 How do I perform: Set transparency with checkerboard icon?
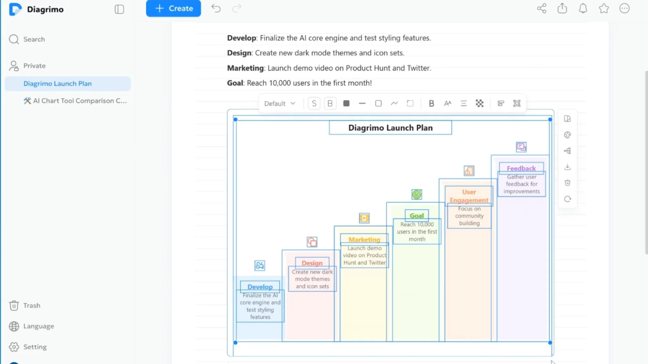pos(480,103)
